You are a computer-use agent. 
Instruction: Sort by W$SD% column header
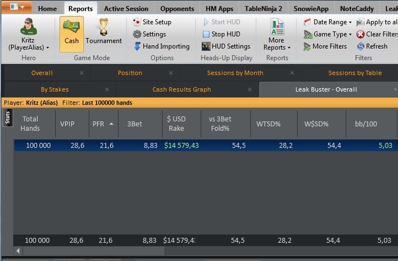tap(316, 124)
